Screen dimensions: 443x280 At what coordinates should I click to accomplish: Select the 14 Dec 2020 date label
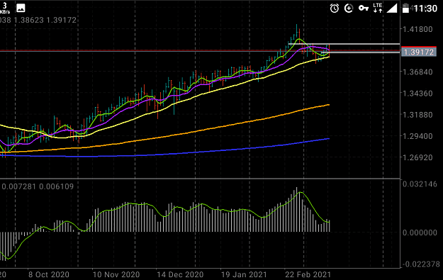pos(180,274)
